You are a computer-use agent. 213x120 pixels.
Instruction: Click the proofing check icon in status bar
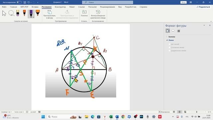tap(27, 112)
